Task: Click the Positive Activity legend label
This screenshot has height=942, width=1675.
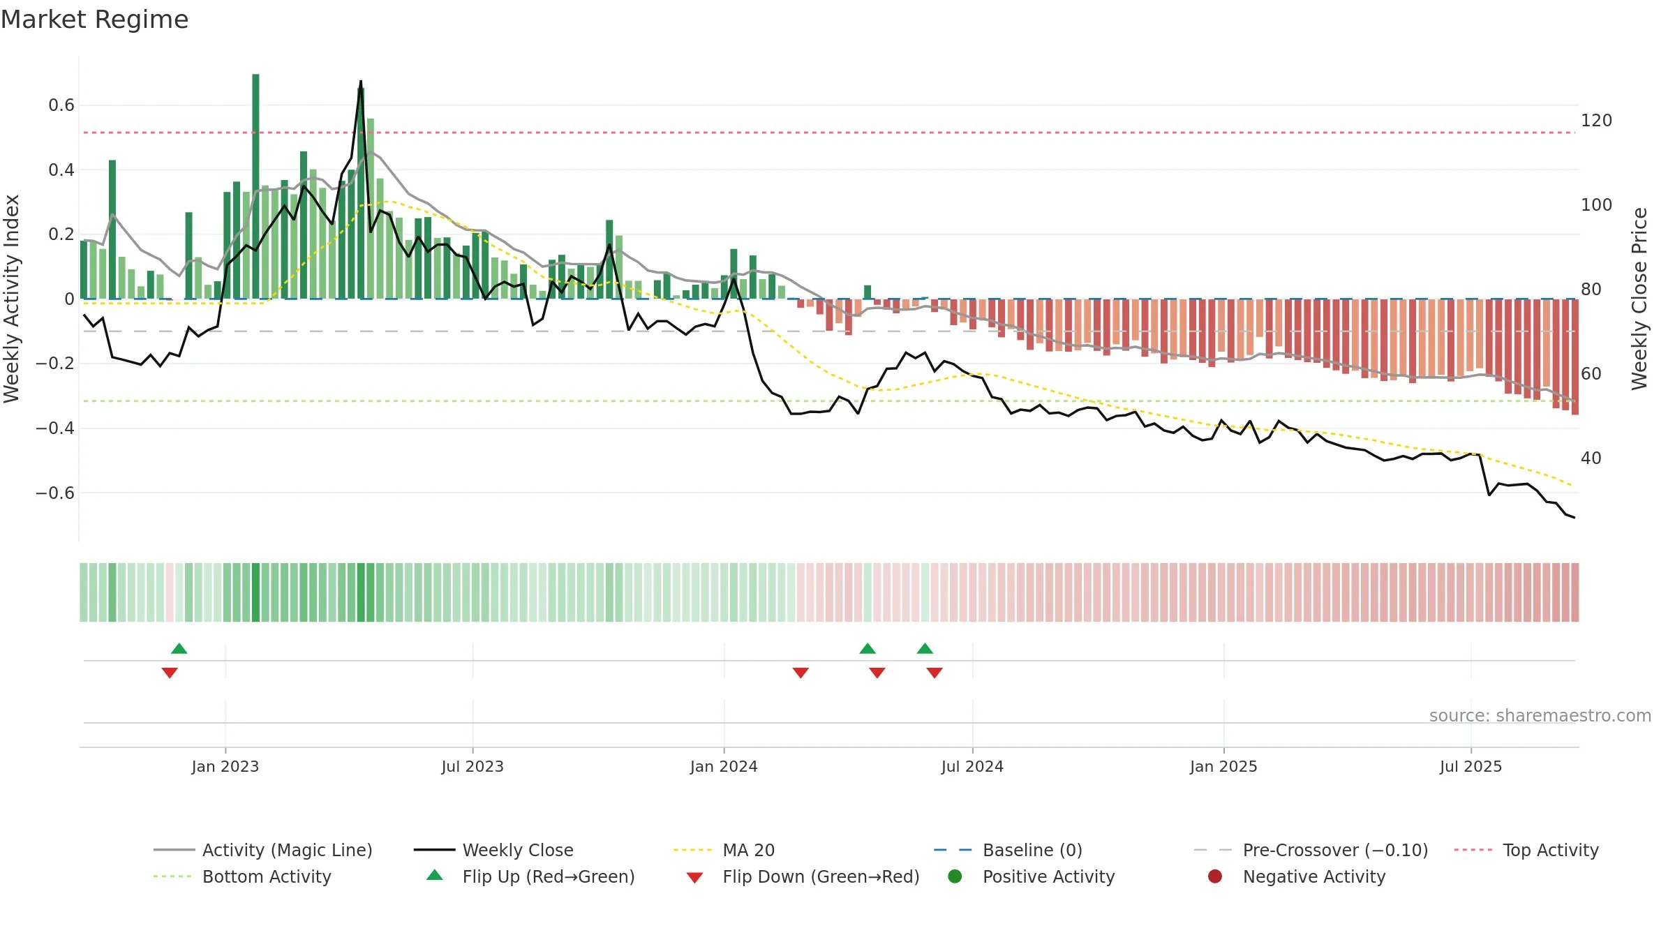Action: (x=1048, y=876)
